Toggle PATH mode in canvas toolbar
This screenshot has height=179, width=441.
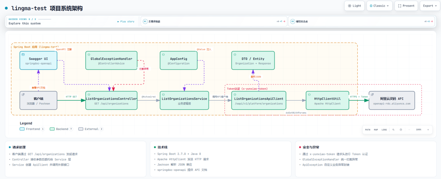click(367, 130)
